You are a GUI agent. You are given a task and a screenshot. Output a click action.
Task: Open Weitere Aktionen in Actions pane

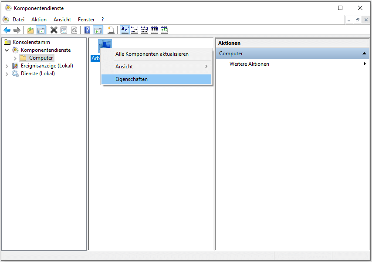pyautogui.click(x=249, y=64)
